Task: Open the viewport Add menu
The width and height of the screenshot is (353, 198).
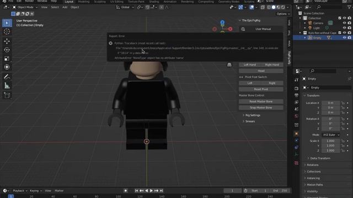Action: (x=65, y=7)
